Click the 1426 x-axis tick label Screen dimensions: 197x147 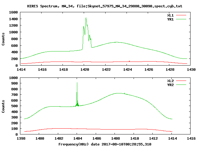click(149, 70)
